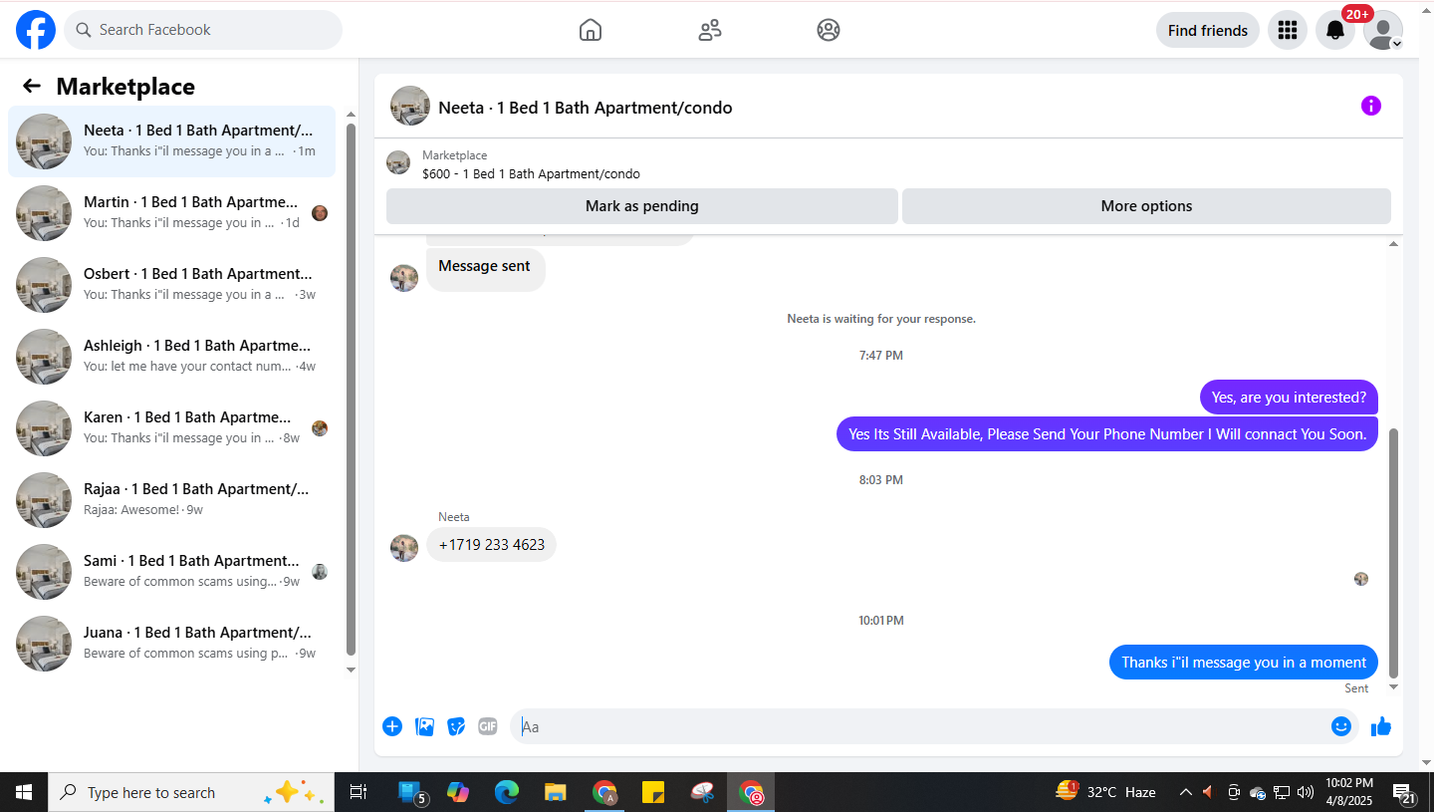The image size is (1434, 812).
Task: Click the 'Message sent' bubble
Action: pyautogui.click(x=485, y=268)
